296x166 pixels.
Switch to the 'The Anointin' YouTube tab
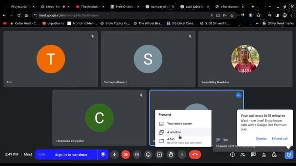point(90,6)
